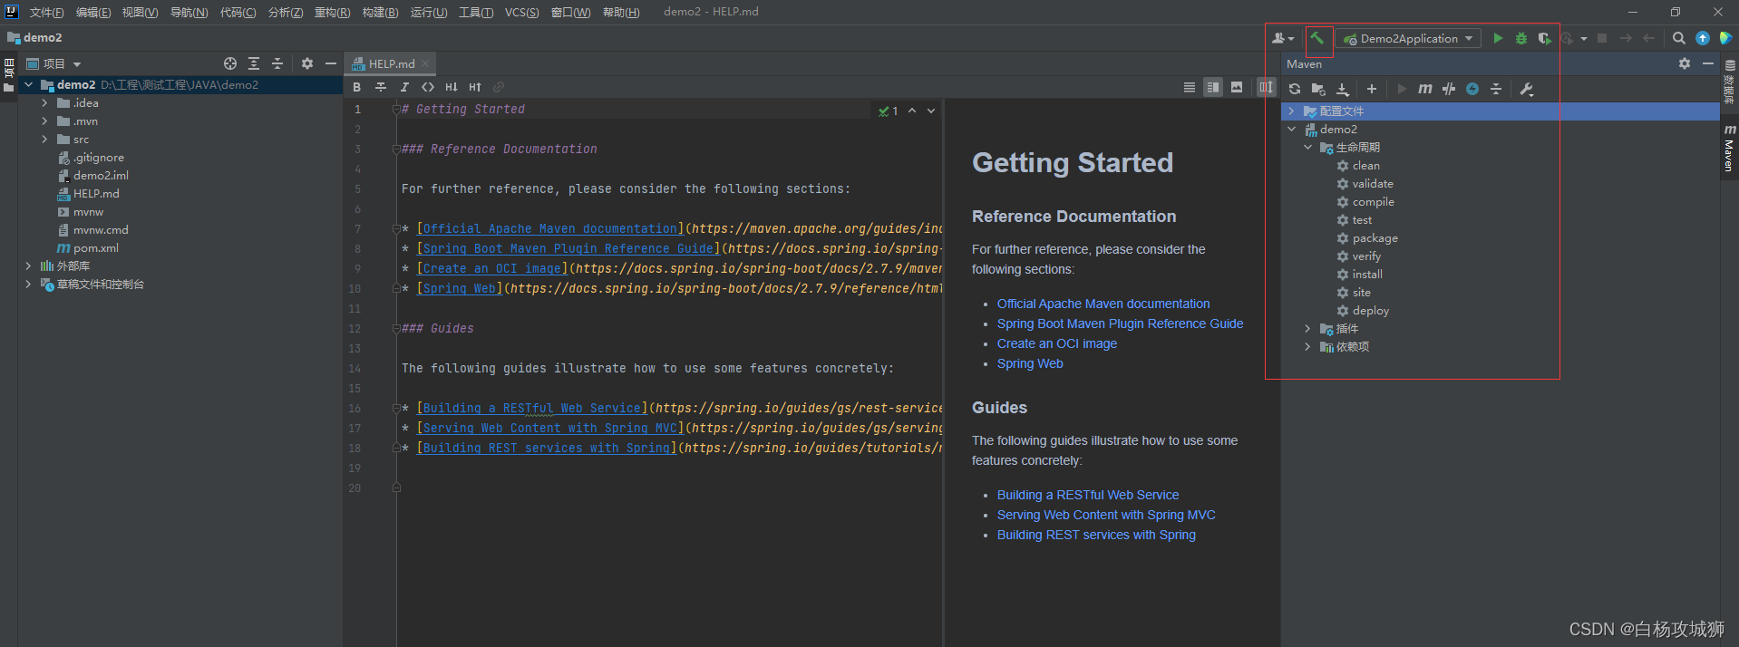Click Official Apache Maven documentation preview link

click(1103, 304)
